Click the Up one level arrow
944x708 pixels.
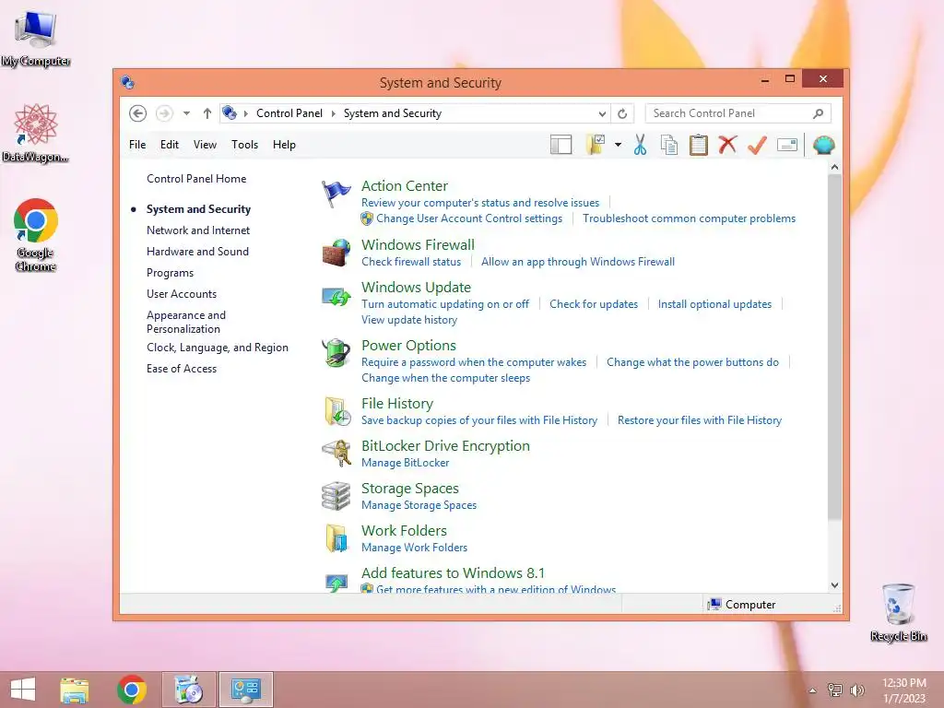tap(207, 113)
